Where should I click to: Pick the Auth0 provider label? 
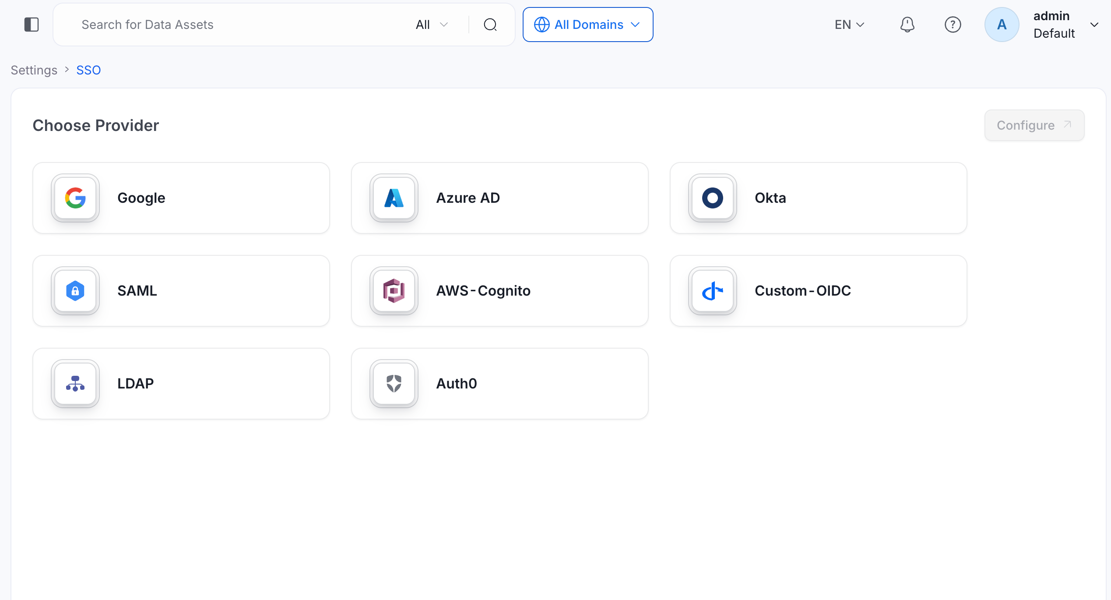point(457,384)
